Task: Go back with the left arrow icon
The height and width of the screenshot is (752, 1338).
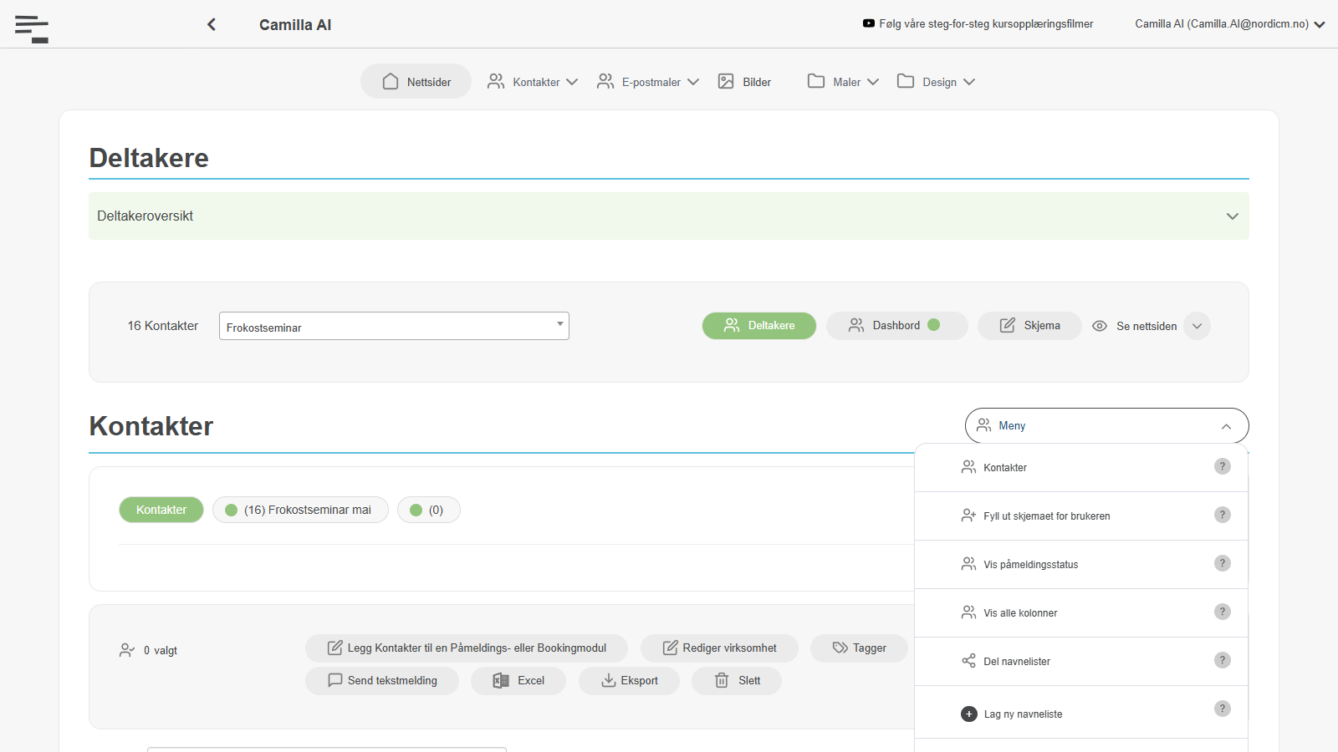Action: [x=212, y=24]
